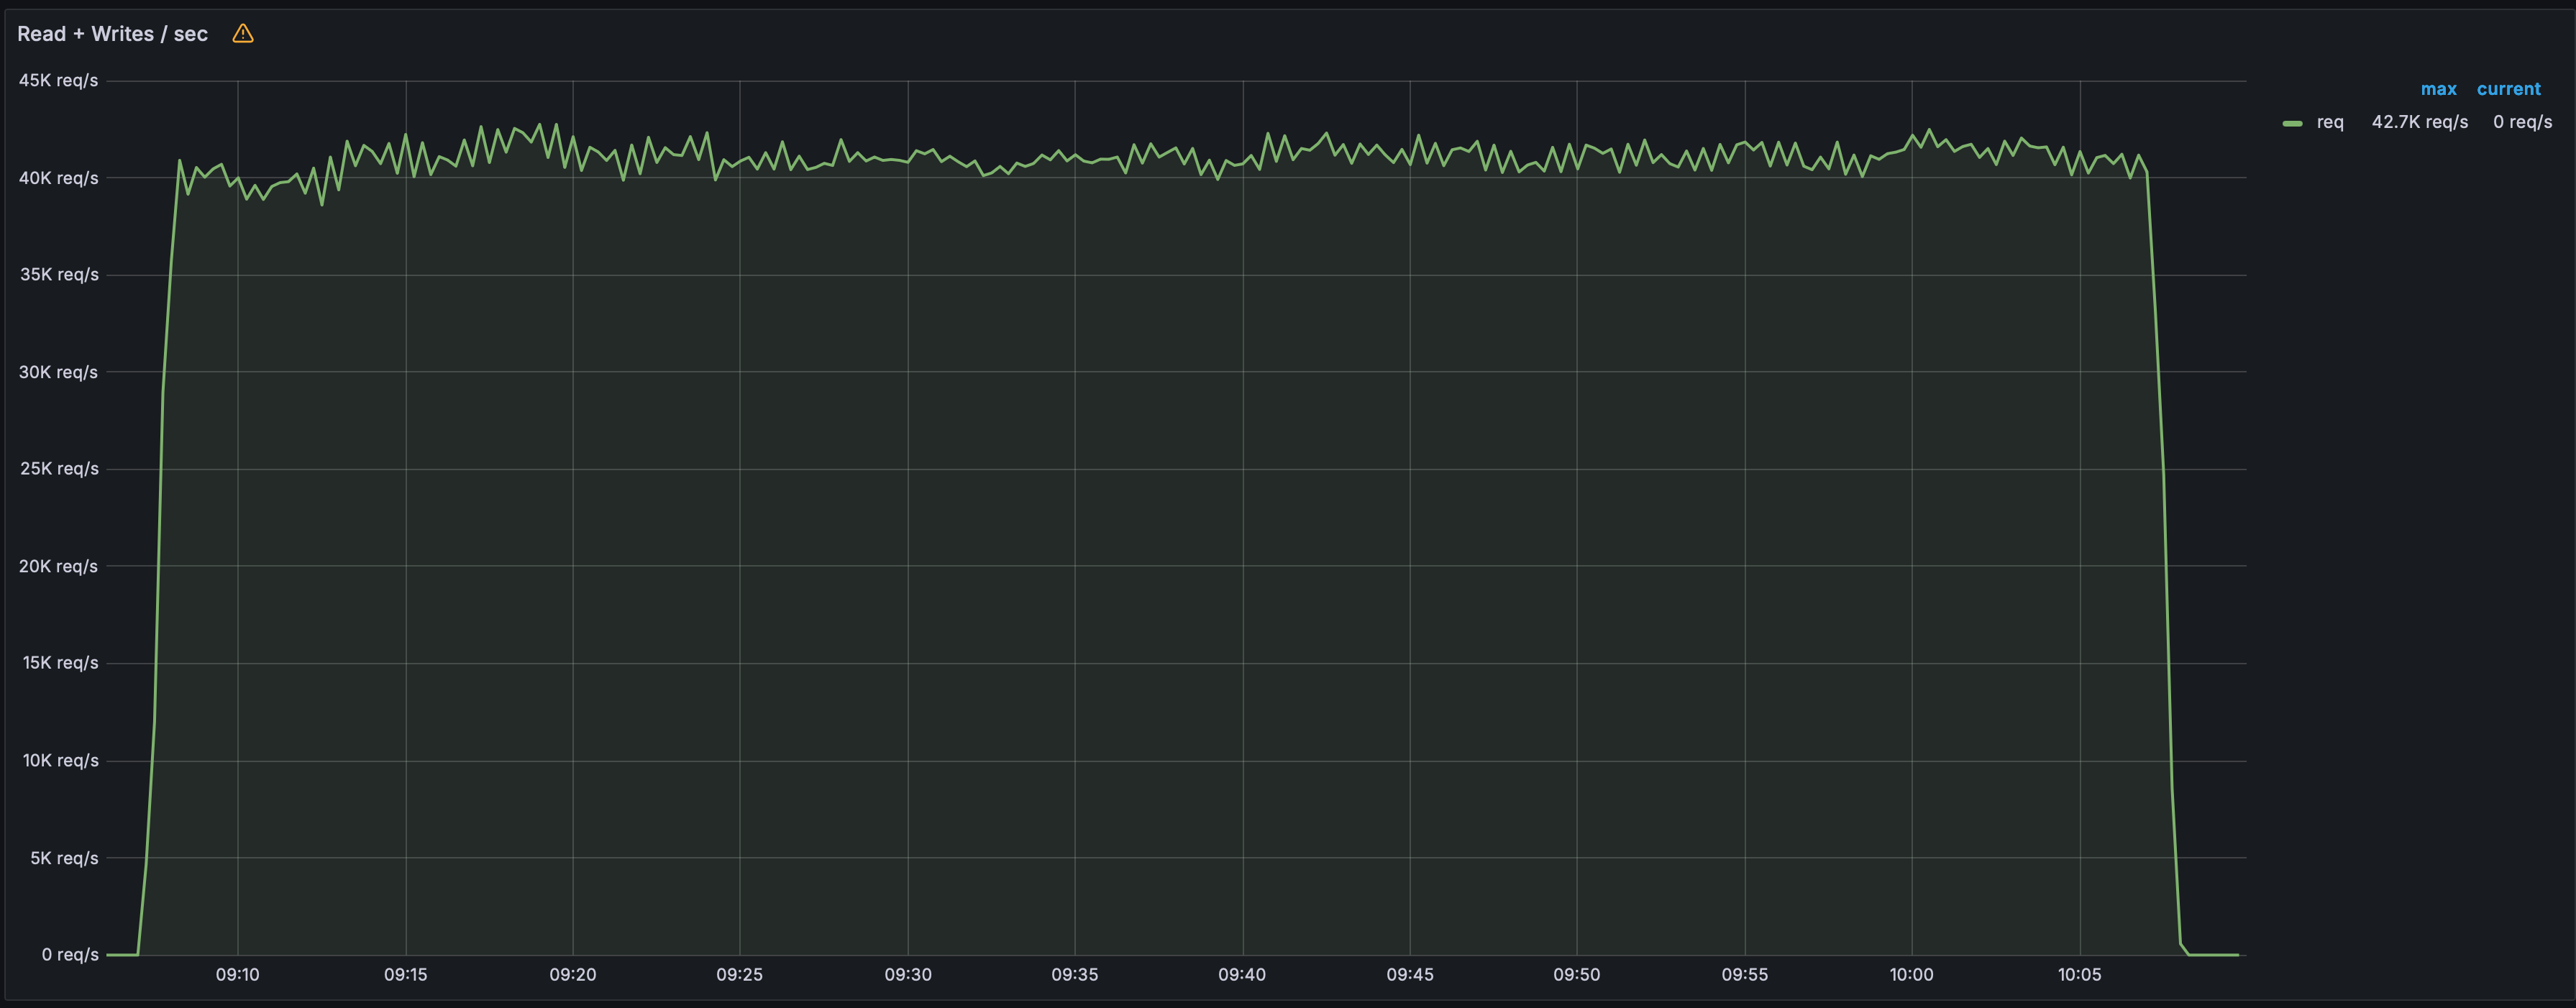Click the '09:50' time axis label
This screenshot has height=1008, width=2576.
click(x=1576, y=974)
